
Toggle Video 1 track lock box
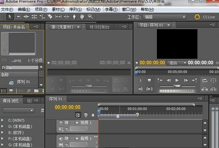pyautogui.click(x=72, y=123)
